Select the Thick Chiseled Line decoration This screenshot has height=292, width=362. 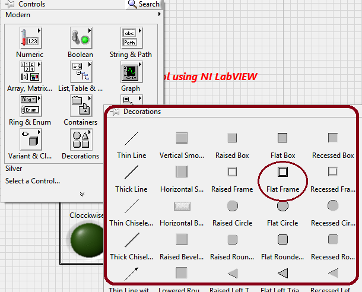132,240
